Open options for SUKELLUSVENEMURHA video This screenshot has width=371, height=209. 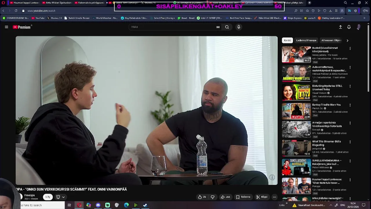click(x=350, y=161)
